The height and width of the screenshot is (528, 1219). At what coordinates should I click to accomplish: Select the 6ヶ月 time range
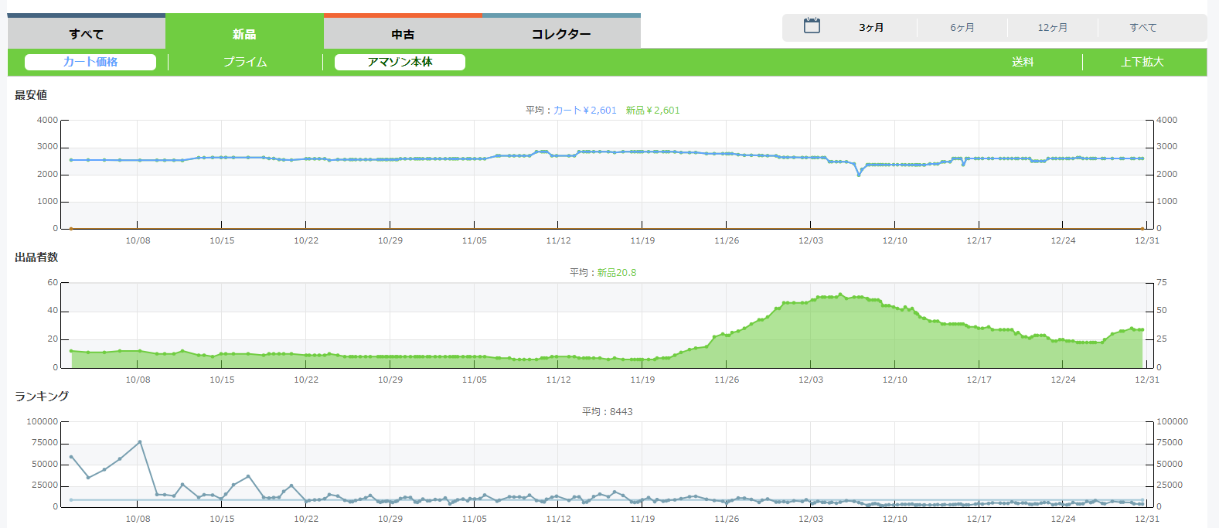962,28
